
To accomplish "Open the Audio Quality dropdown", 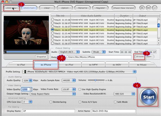I will (27, 81).
